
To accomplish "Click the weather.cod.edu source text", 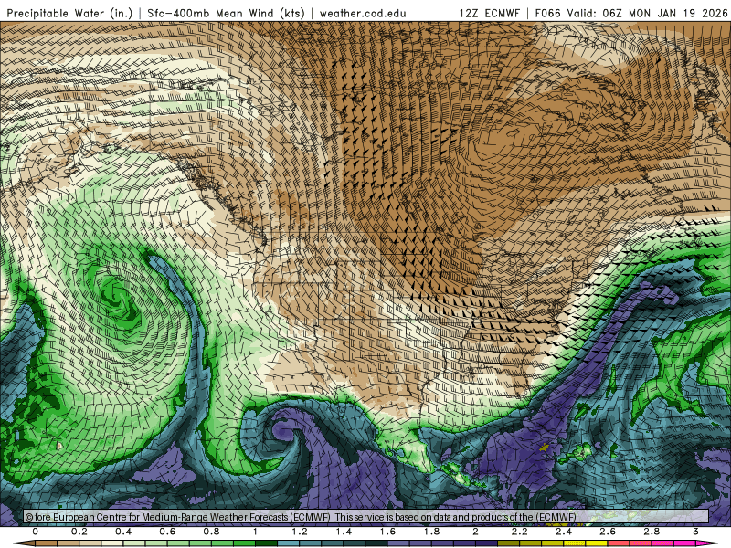I will pos(363,14).
